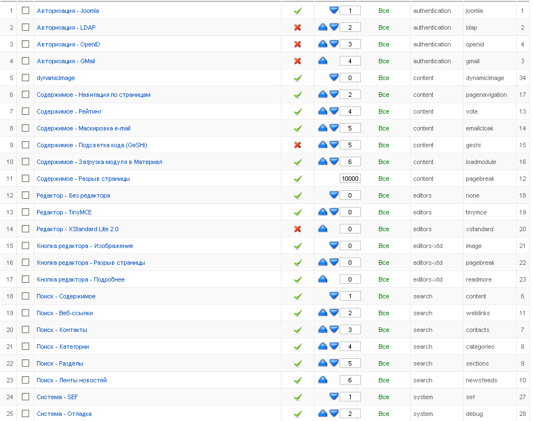Image resolution: width=533 pixels, height=421 pixels.
Task: Move Кнопка редактора - Подробнее up
Action: tap(323, 279)
